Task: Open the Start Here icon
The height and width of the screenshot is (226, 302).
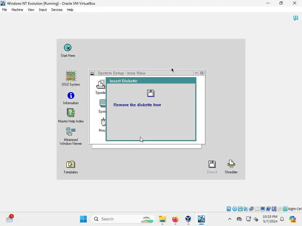Action: pos(68,48)
